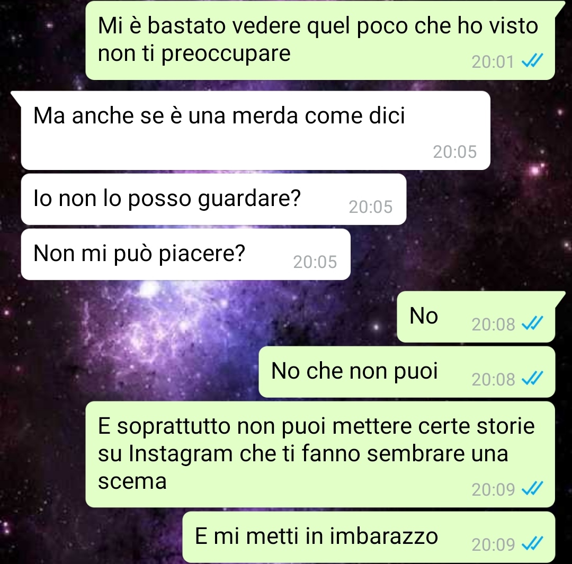Click the 20:08 time next to 'No'
Viewport: 572px width, 564px height.
pos(493,324)
